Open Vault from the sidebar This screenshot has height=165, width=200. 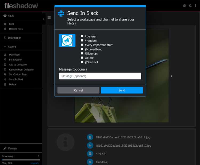pos(11,16)
